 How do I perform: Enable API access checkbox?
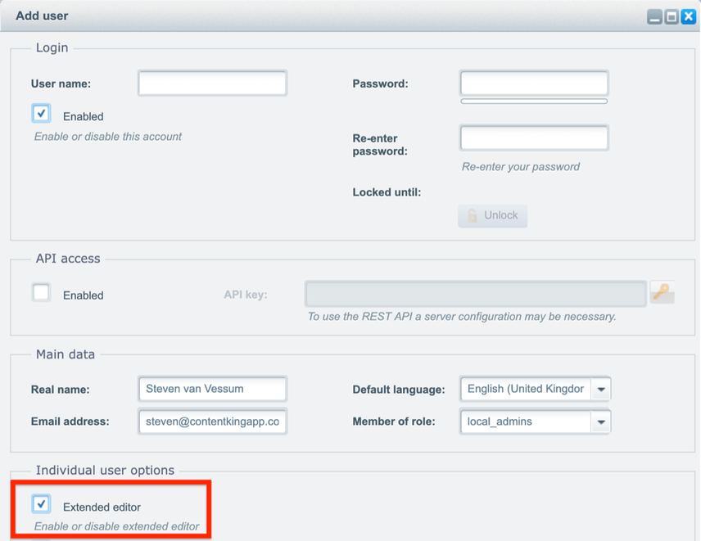pyautogui.click(x=41, y=293)
